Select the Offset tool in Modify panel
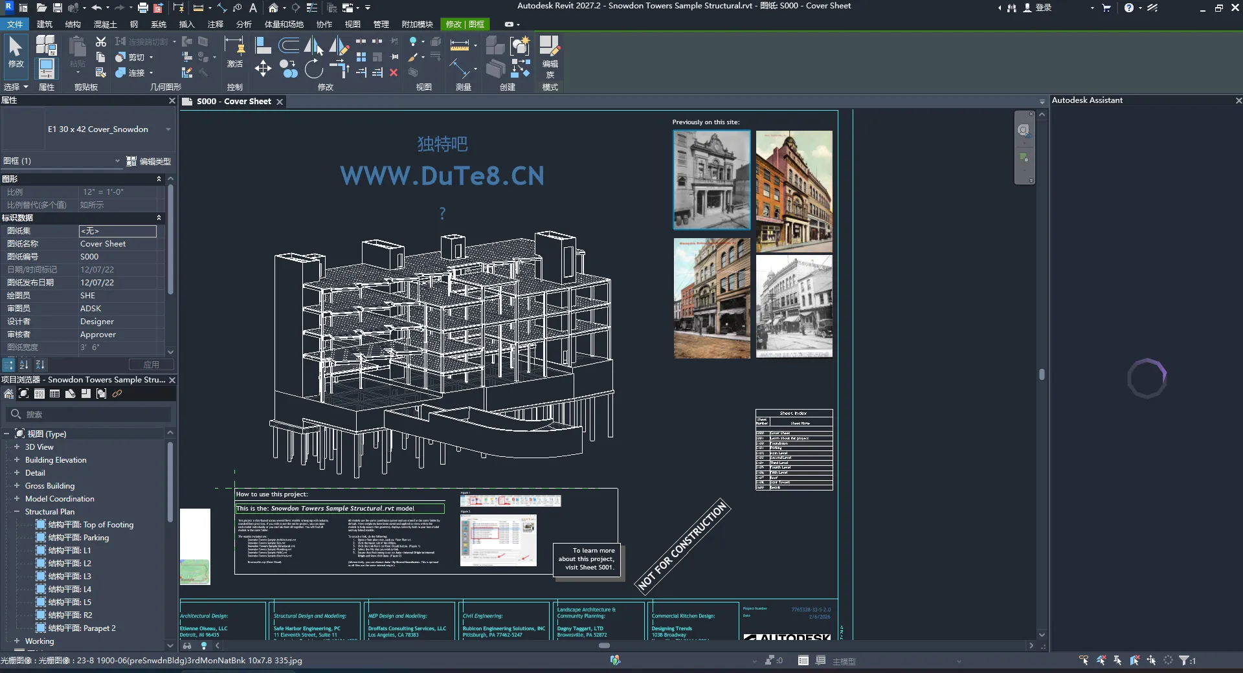 (x=289, y=45)
